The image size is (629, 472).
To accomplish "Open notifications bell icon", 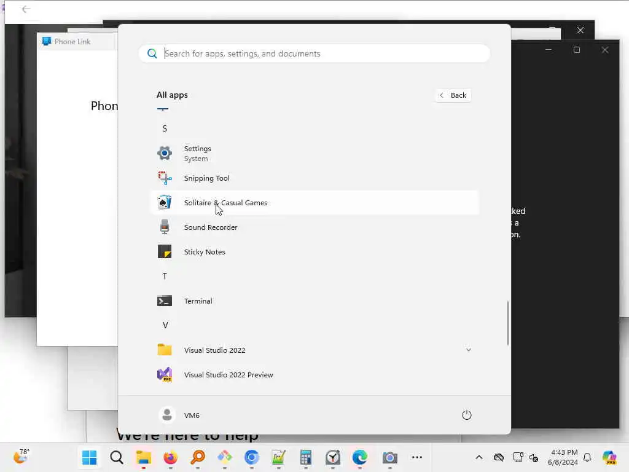I will tap(587, 457).
